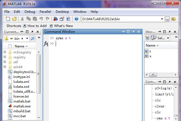Image resolution: width=181 pixels, height=121 pixels.
Task: Maximize the Command Window panel
Action: click(x=128, y=32)
